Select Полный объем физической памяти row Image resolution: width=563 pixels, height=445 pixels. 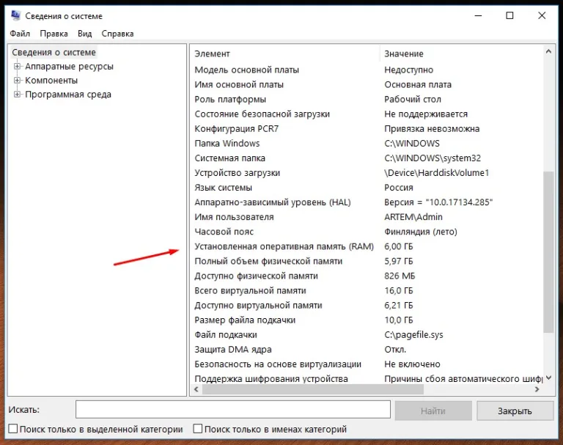(x=367, y=261)
